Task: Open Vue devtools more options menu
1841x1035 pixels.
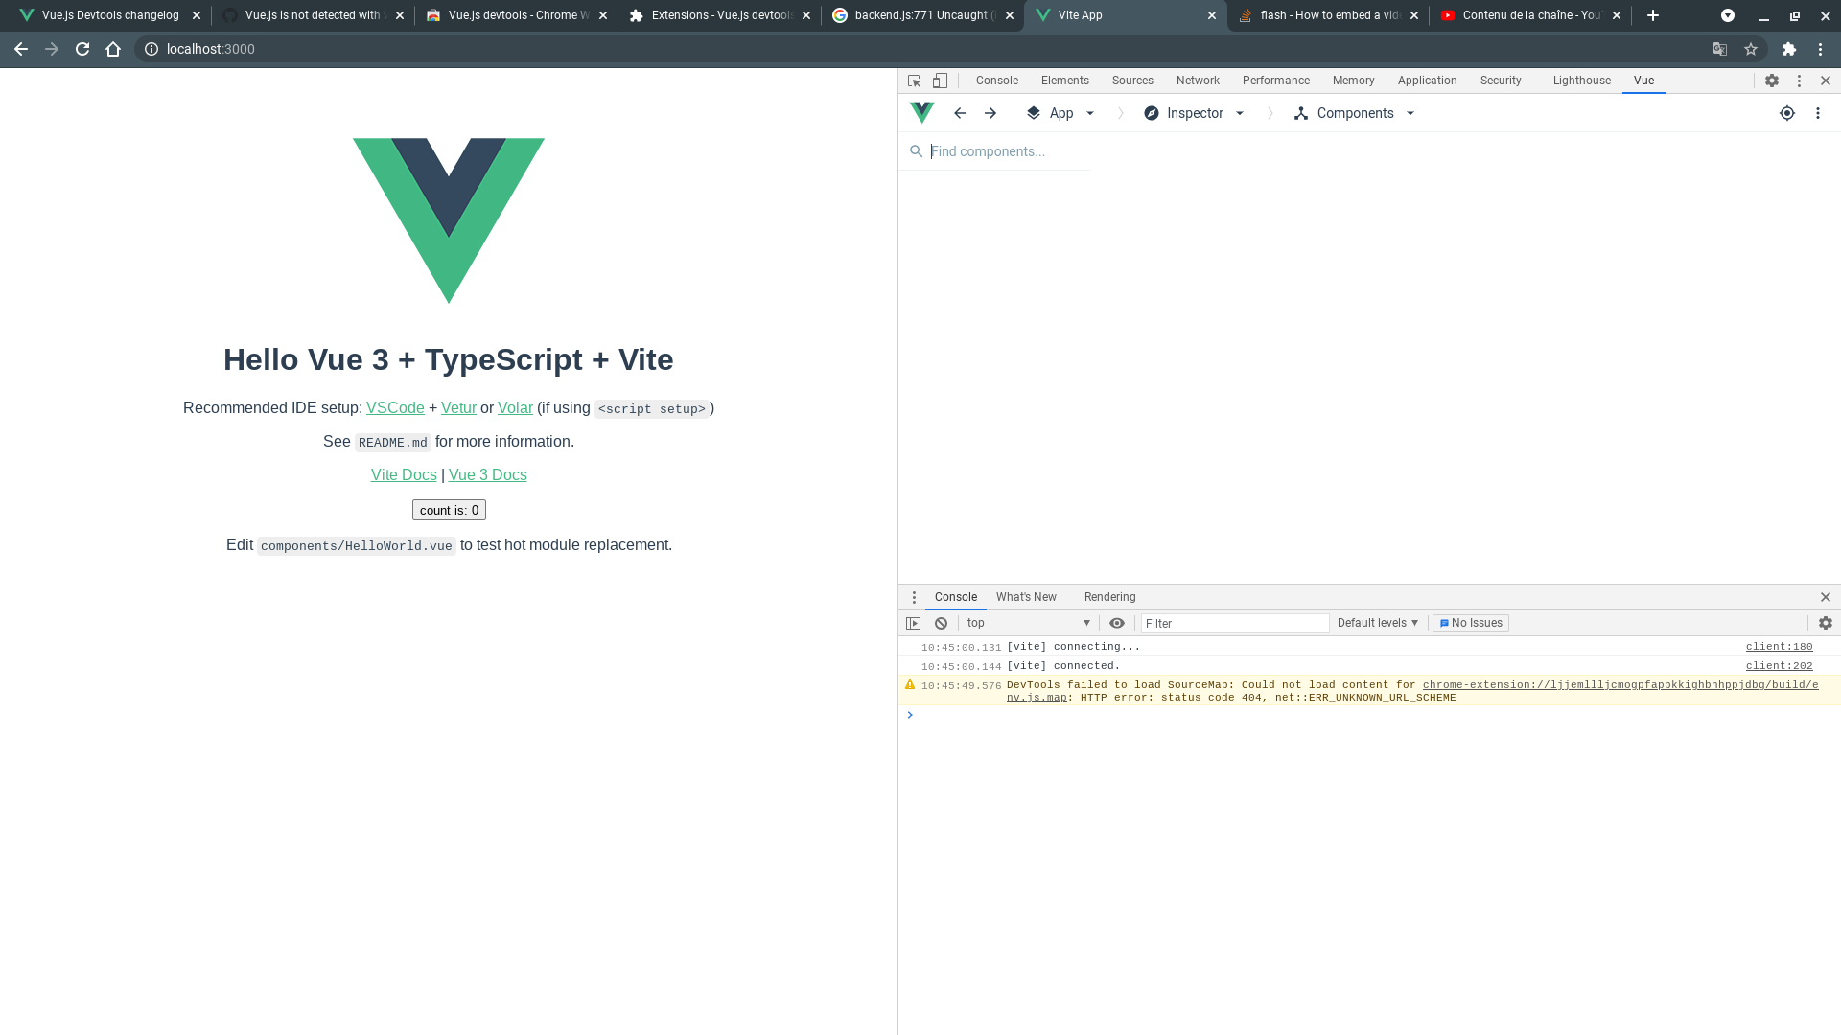Action: 1818,113
